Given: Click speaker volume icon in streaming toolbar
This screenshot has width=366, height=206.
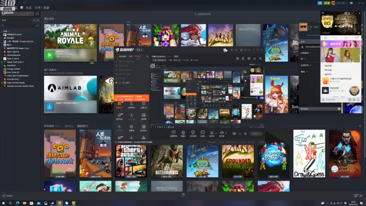Looking at the screenshot, I should point(221,133).
